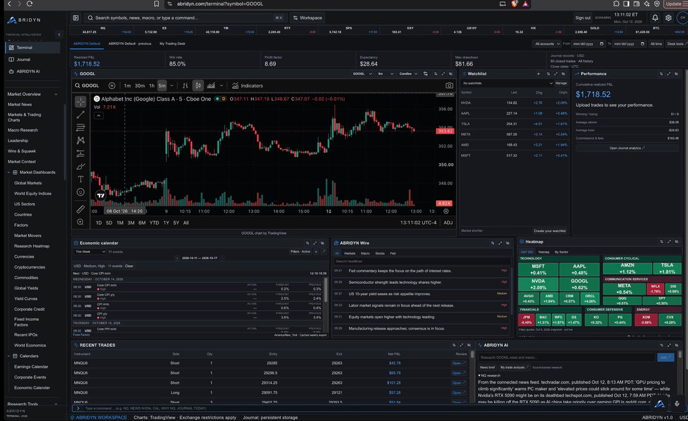
Task: Click the red XOM heatmap tile
Action: pos(646,320)
